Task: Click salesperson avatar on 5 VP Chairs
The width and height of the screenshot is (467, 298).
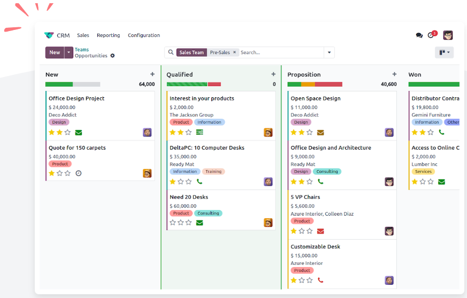Action: [x=389, y=231]
